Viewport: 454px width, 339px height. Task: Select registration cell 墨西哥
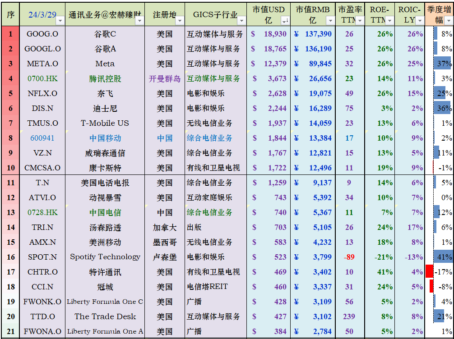click(164, 242)
